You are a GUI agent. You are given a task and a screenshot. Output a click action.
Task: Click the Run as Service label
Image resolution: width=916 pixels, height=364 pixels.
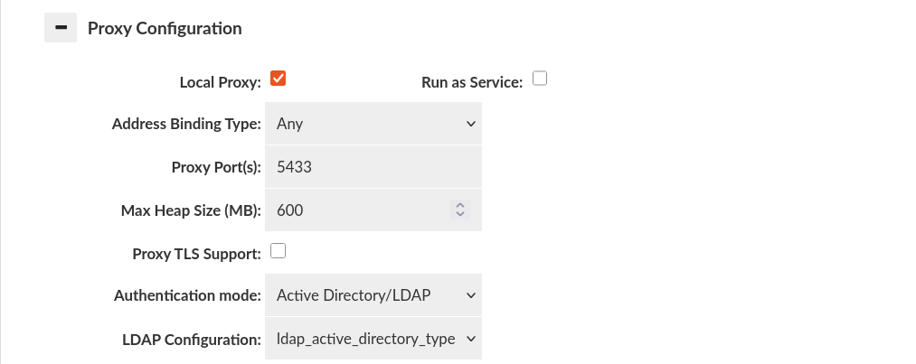(x=472, y=82)
